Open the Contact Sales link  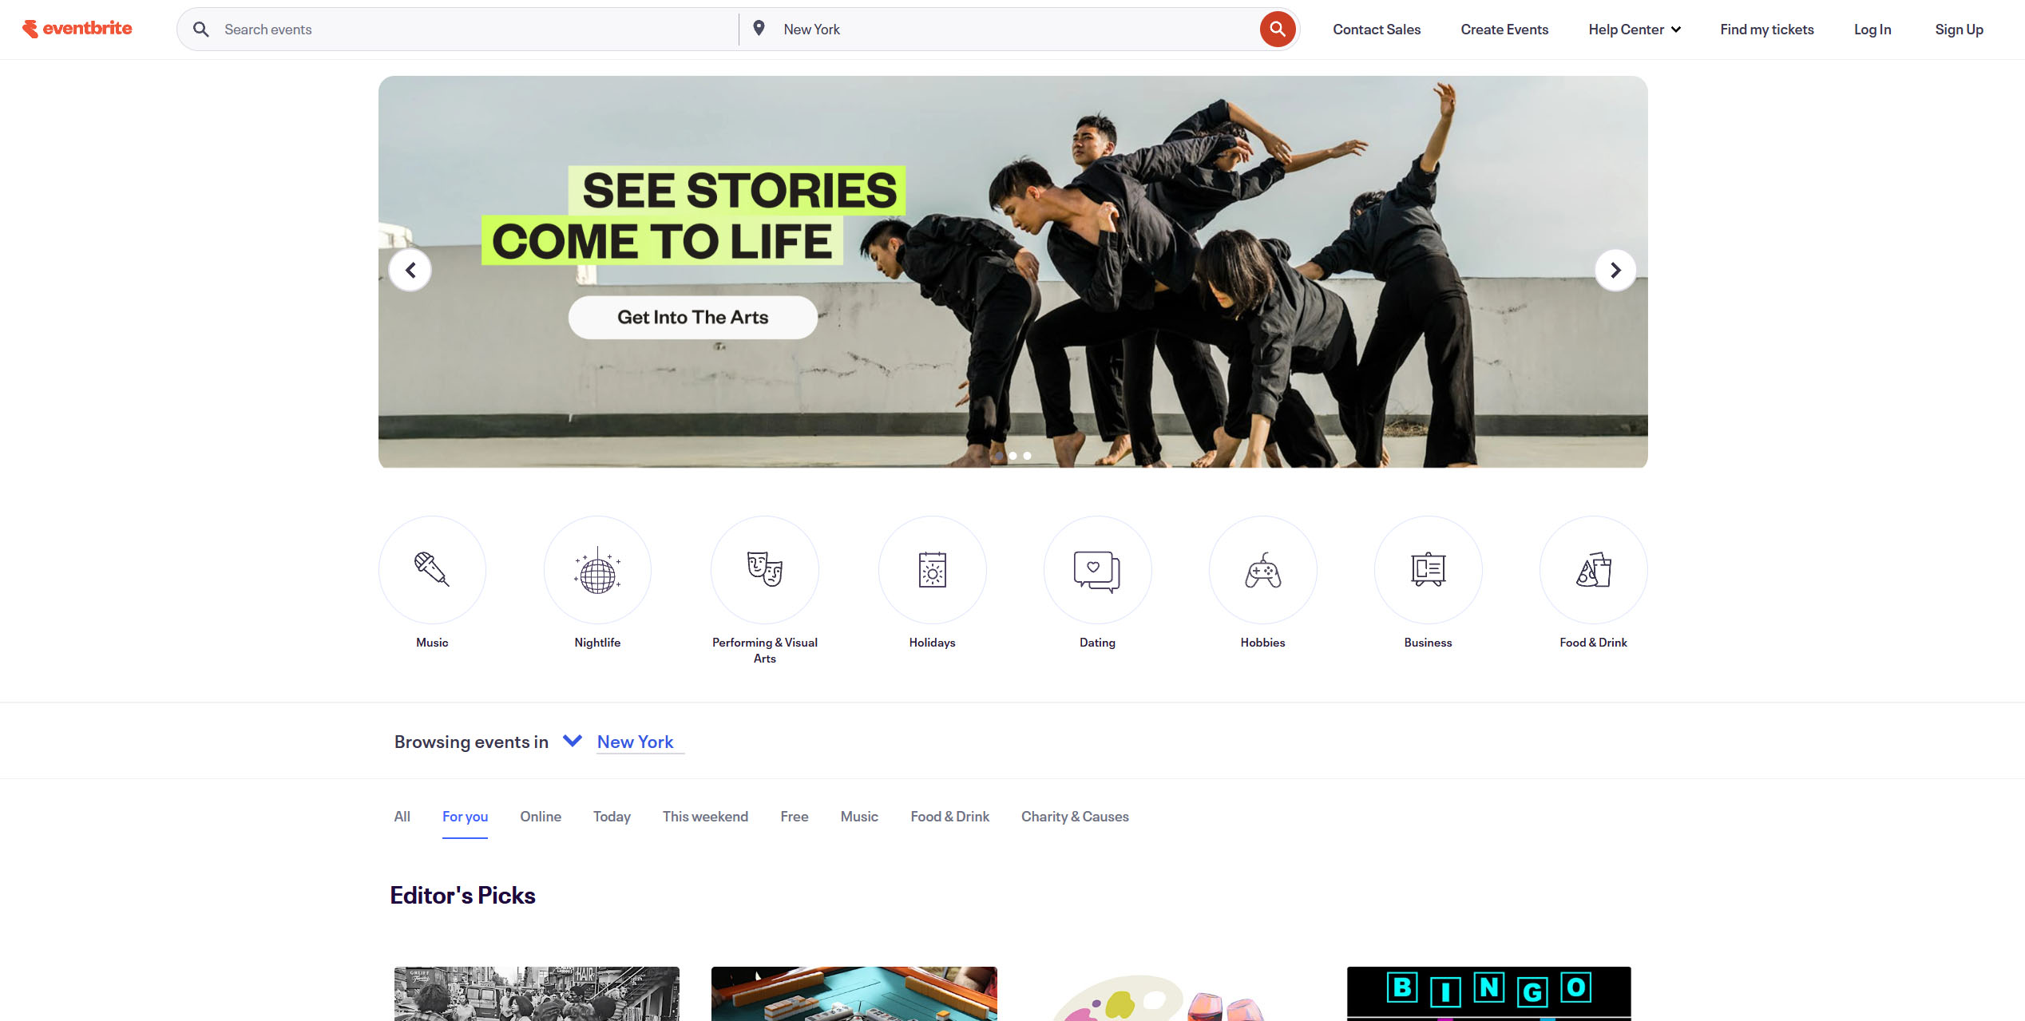1377,30
